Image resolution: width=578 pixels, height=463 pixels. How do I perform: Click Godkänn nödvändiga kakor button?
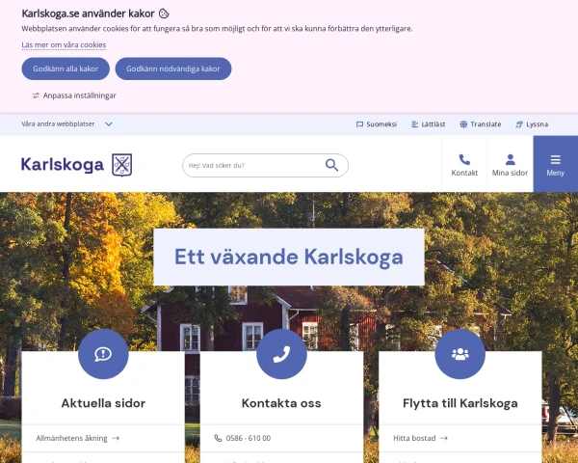(173, 68)
